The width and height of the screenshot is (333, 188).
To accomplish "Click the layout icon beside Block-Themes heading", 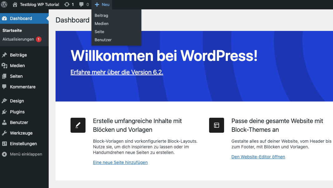I will tap(216, 125).
